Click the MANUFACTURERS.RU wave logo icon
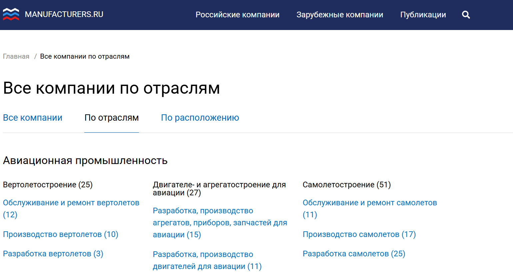 click(x=11, y=14)
